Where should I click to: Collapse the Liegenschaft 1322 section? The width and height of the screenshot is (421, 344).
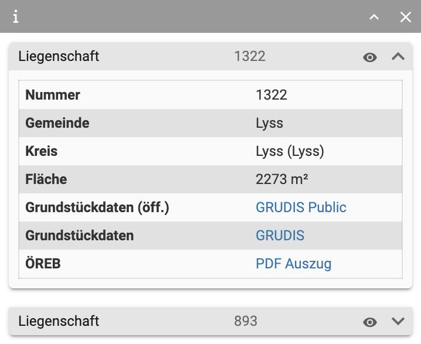pyautogui.click(x=398, y=57)
